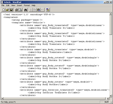Click the 'Grp Body Translate Z' label line
The width and height of the screenshot is (113, 104).
tap(51, 44)
